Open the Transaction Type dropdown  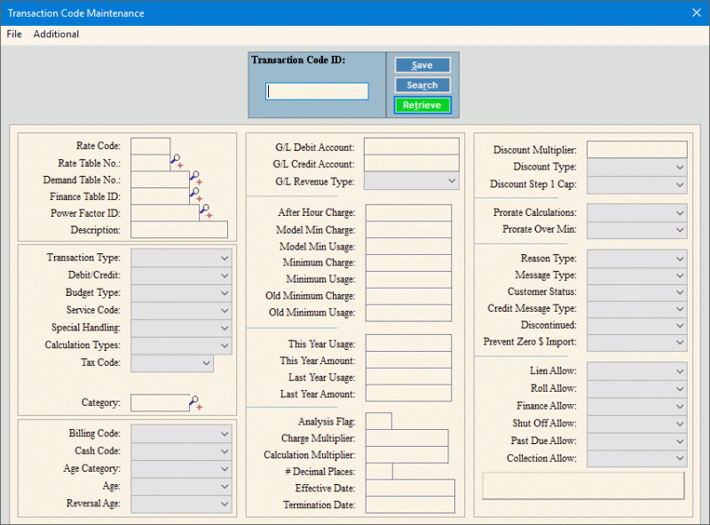[181, 258]
